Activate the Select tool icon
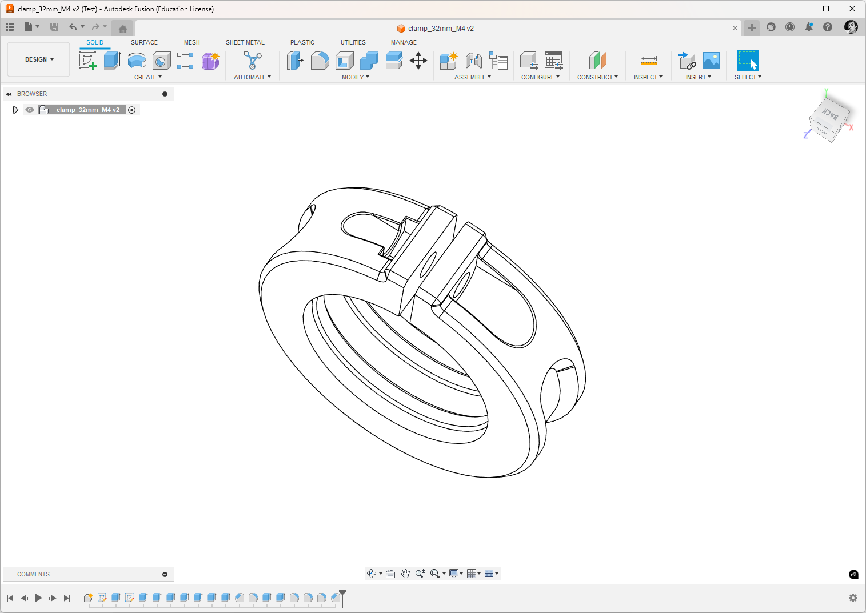Viewport: 866px width, 613px height. (748, 60)
